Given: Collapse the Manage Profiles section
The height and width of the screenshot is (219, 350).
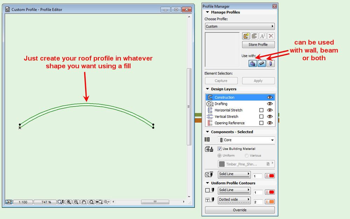Looking at the screenshot, I should [207, 12].
